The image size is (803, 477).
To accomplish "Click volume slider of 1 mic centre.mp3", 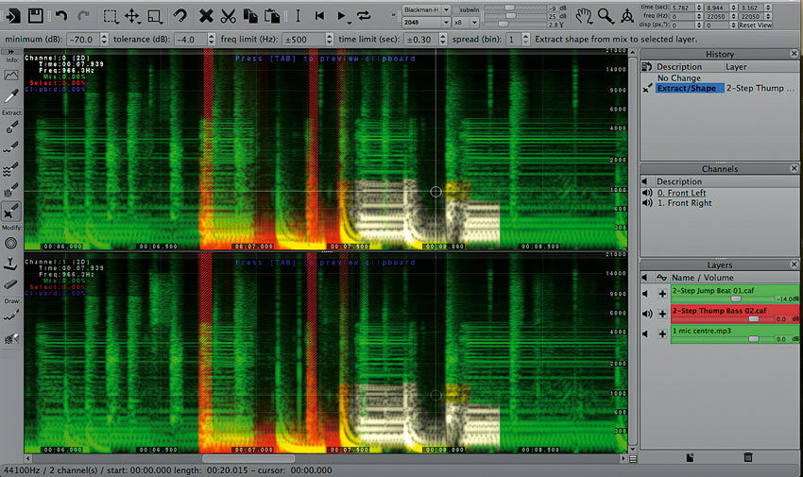I will click(x=753, y=338).
